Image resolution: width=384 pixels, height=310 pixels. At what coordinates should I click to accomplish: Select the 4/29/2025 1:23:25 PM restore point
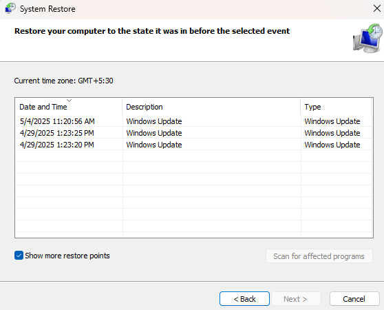tap(193, 133)
